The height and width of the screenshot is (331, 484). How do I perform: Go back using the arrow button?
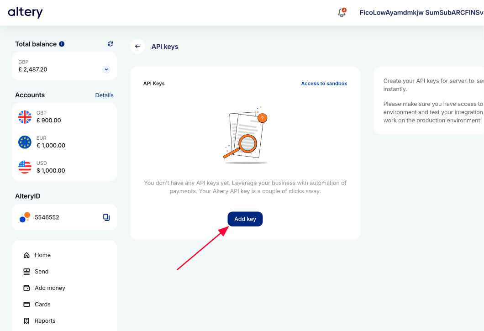pyautogui.click(x=138, y=46)
